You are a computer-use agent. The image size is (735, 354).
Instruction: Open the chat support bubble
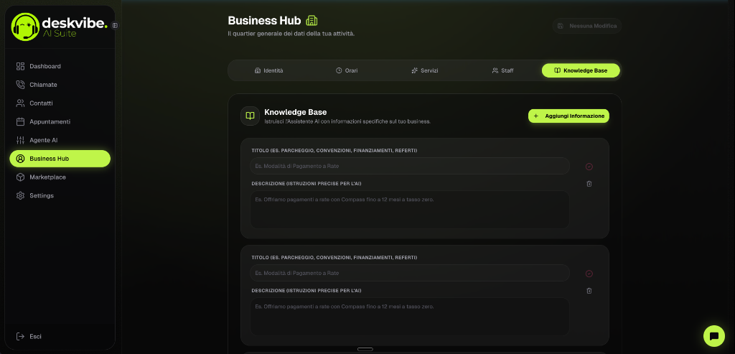[x=714, y=336]
